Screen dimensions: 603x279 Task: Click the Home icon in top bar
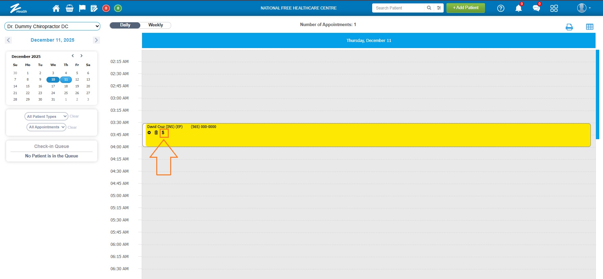pos(56,8)
